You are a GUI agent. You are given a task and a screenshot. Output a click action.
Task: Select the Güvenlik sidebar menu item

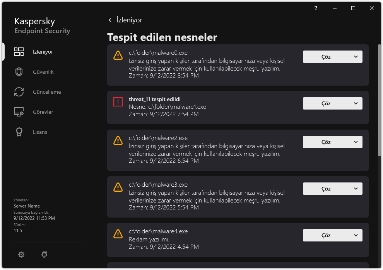pyautogui.click(x=43, y=72)
